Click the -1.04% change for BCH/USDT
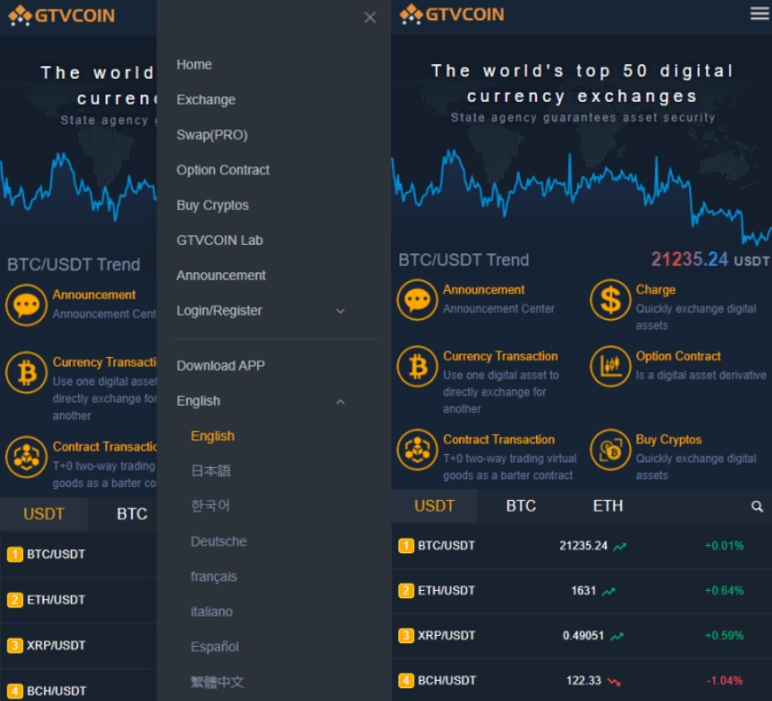The image size is (772, 701). (x=724, y=681)
